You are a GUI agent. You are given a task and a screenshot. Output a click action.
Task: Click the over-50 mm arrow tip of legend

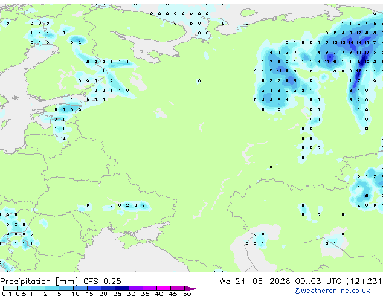191,288
